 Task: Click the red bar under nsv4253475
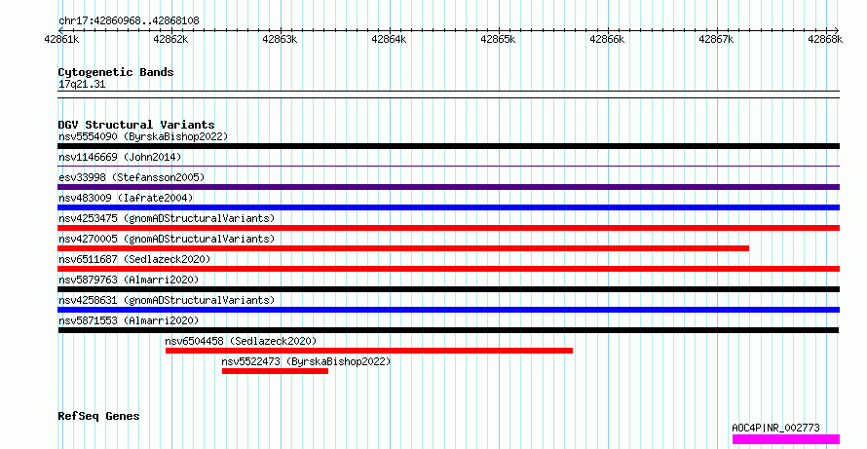click(x=448, y=228)
